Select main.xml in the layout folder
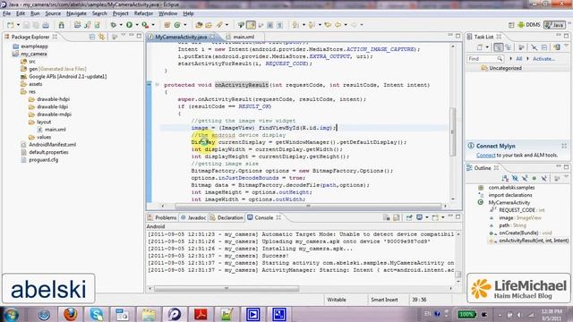Screen dimensions: 573x322 click(56, 130)
